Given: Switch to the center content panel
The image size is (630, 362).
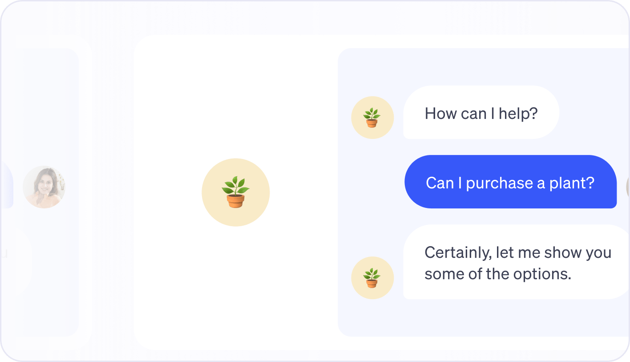Looking at the screenshot, I should [x=236, y=267].
